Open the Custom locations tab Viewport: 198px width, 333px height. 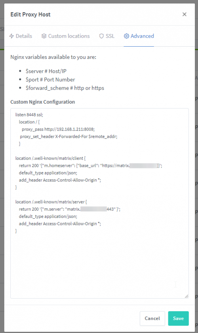click(65, 36)
